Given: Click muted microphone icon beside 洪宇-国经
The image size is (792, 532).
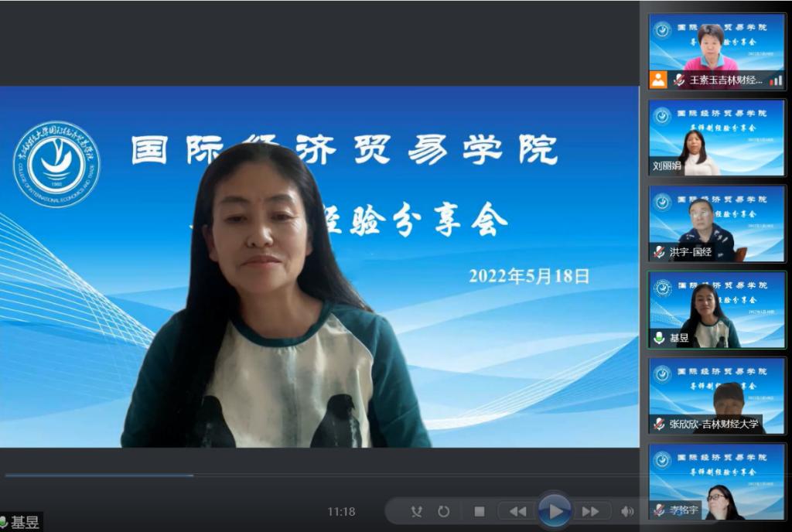Looking at the screenshot, I should [659, 251].
